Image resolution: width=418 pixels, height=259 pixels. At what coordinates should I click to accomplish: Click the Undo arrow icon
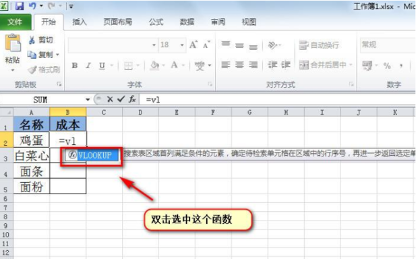tap(32, 6)
